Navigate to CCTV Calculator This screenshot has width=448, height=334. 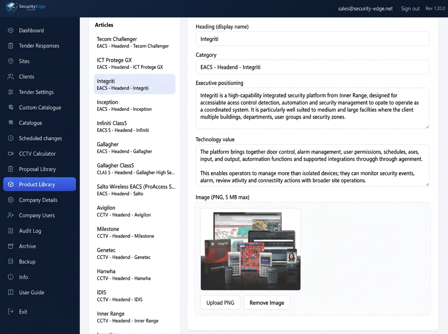pyautogui.click(x=40, y=154)
